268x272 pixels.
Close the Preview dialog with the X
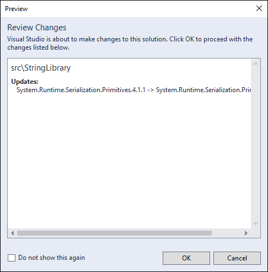259,8
